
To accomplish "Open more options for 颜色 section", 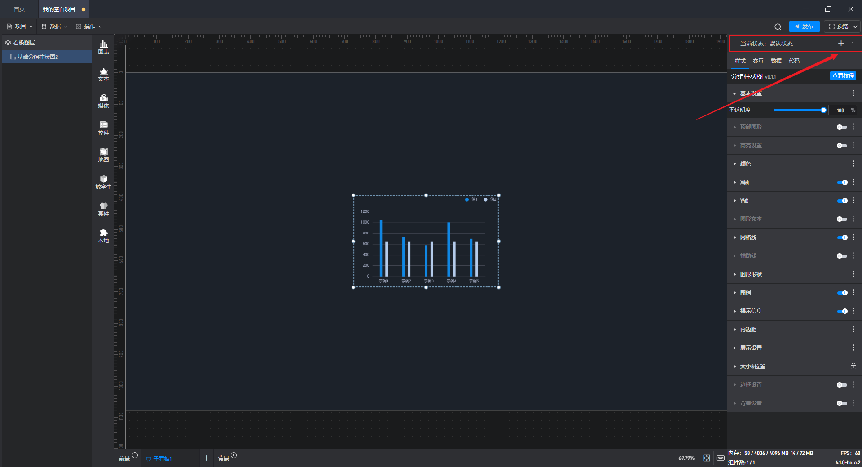I will coord(853,164).
